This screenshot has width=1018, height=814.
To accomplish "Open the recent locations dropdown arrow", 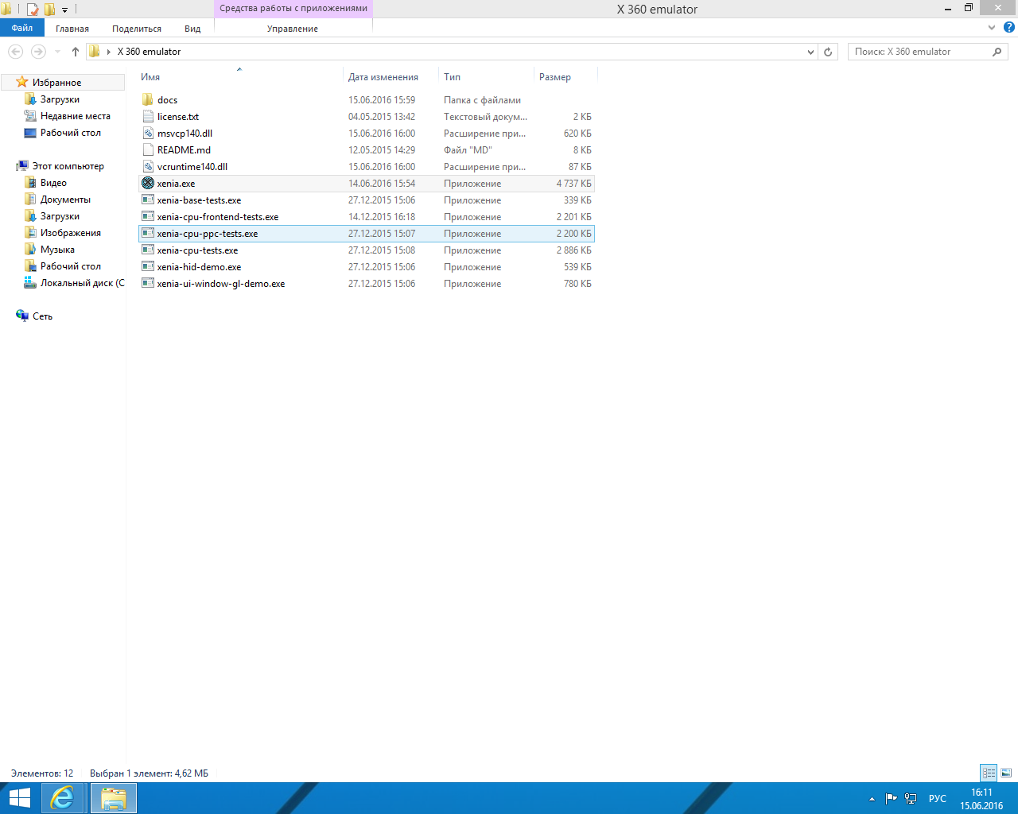I will pos(57,52).
